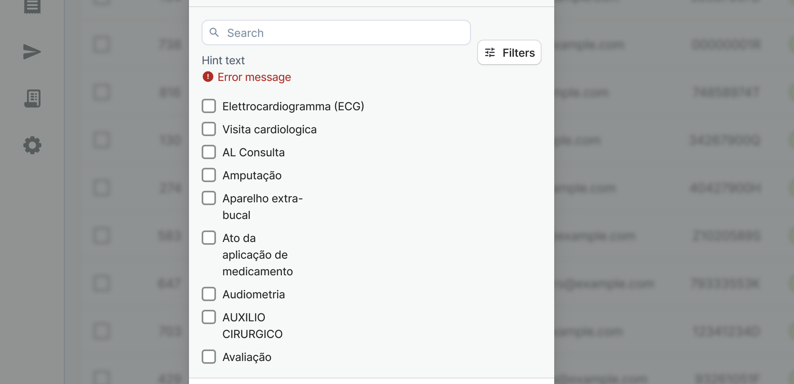Check the Elettrocardiogramma (ECG) checkbox
The image size is (794, 384).
click(x=209, y=106)
